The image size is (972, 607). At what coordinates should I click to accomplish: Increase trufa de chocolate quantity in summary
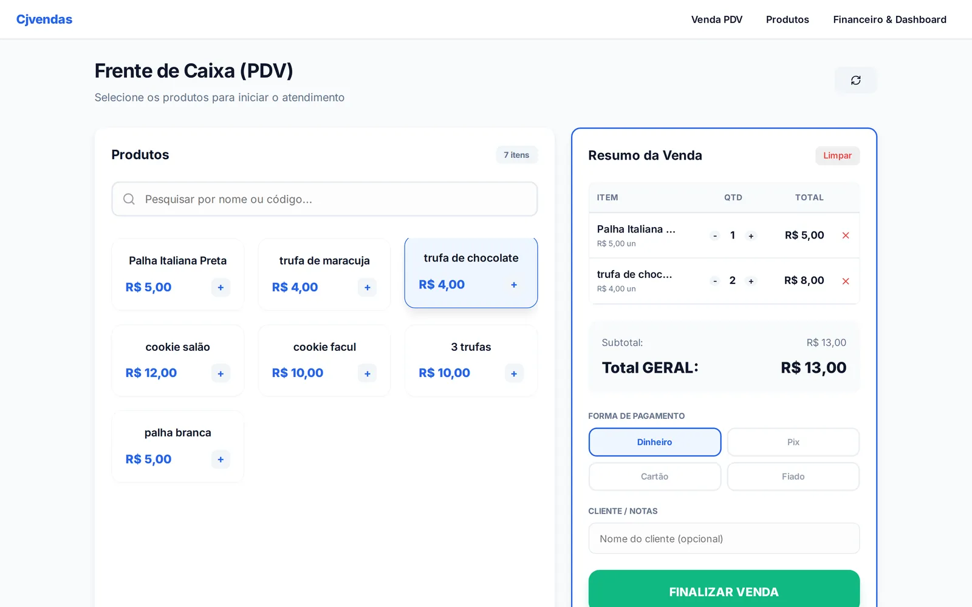[x=751, y=281]
